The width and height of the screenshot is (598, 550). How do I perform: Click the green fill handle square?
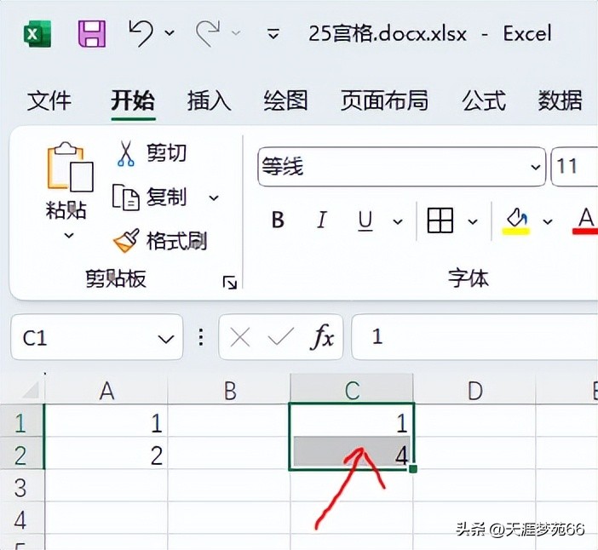coord(413,468)
